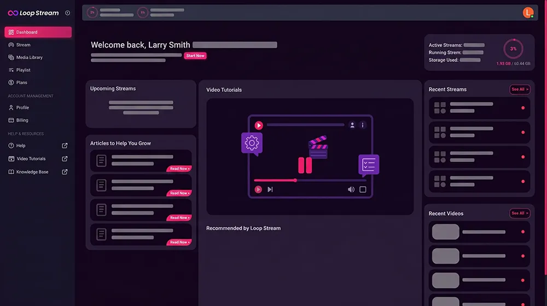Click the Upcoming Streams heading
The height and width of the screenshot is (306, 547).
pyautogui.click(x=113, y=89)
